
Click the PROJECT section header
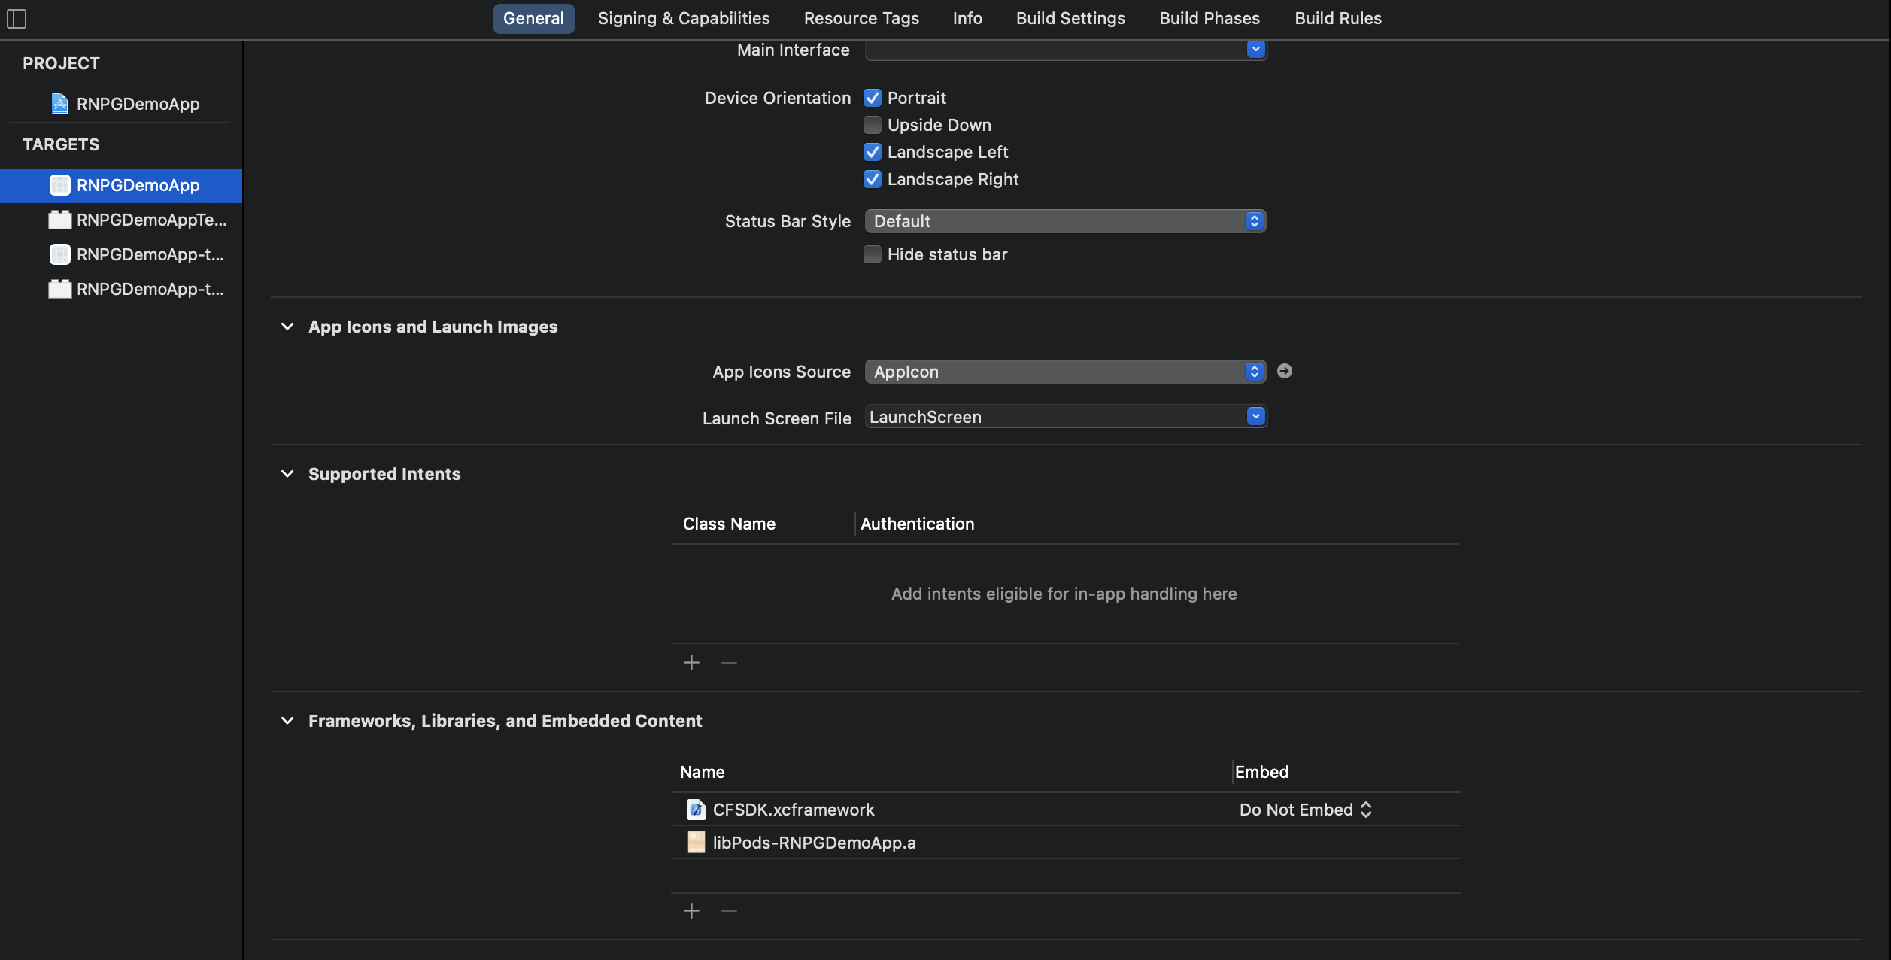[x=61, y=63]
